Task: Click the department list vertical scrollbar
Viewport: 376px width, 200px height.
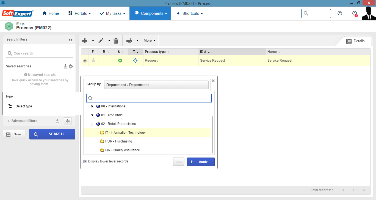Action: 212,135
